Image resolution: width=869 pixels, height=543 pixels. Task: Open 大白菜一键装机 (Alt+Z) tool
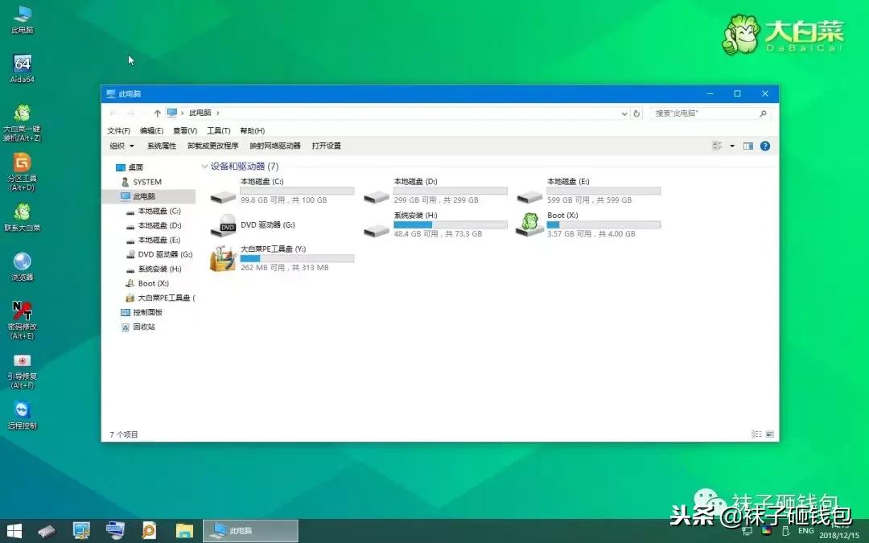(x=22, y=117)
